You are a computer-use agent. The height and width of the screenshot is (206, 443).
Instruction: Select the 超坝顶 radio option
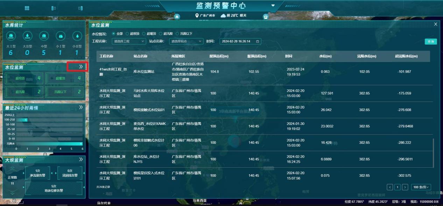click(127, 34)
